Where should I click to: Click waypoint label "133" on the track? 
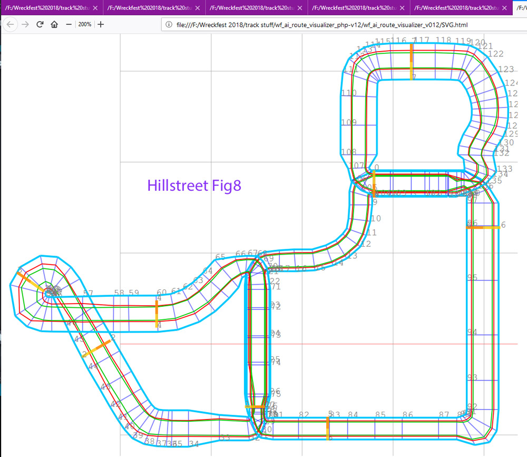(x=505, y=169)
